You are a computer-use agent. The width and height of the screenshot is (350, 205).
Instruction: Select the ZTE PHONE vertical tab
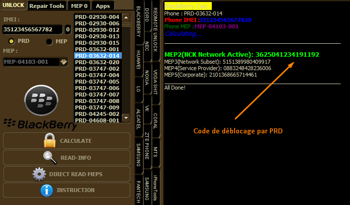(x=147, y=146)
